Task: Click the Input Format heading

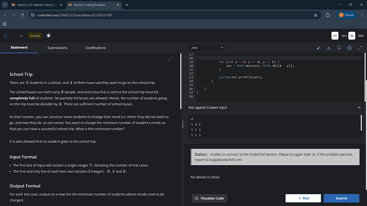Action: pyautogui.click(x=23, y=157)
